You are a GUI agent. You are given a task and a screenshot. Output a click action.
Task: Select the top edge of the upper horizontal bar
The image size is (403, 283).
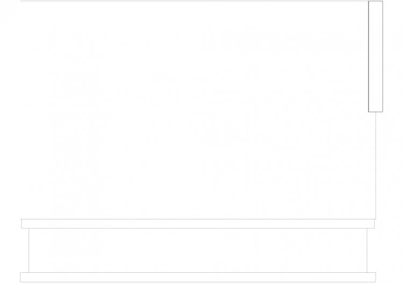(198, 219)
